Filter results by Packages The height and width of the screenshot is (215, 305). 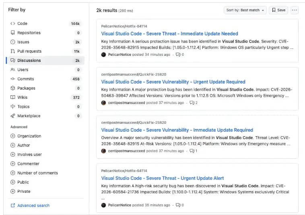point(46,88)
